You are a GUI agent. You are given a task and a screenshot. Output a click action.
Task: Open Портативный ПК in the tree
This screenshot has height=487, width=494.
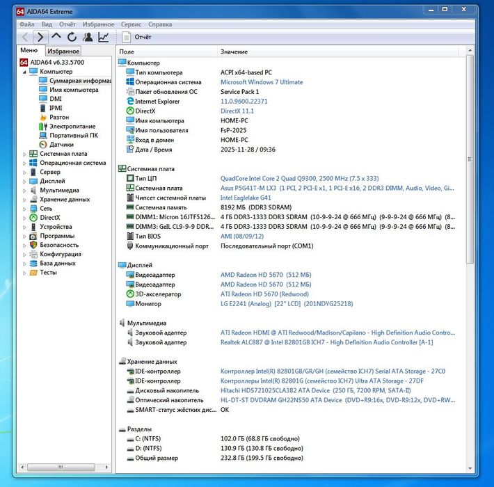point(74,136)
